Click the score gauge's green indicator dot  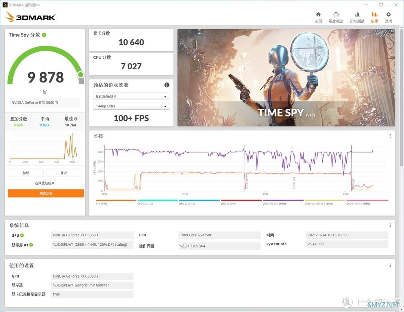[x=81, y=75]
